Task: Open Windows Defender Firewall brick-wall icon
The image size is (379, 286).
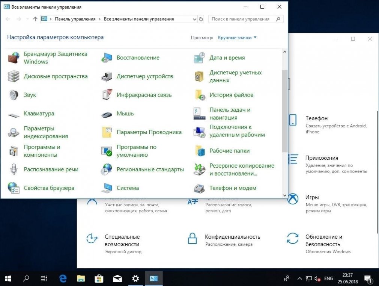Action: (14, 58)
